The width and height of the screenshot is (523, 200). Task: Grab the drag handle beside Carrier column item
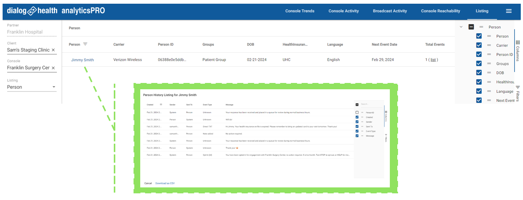coord(489,46)
